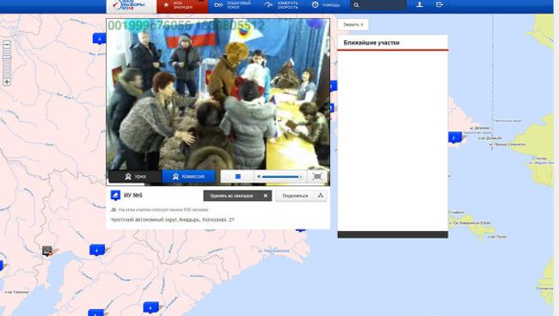The width and height of the screenshot is (559, 316).
Task: Click Закрыть to close the panel
Action: (x=353, y=25)
